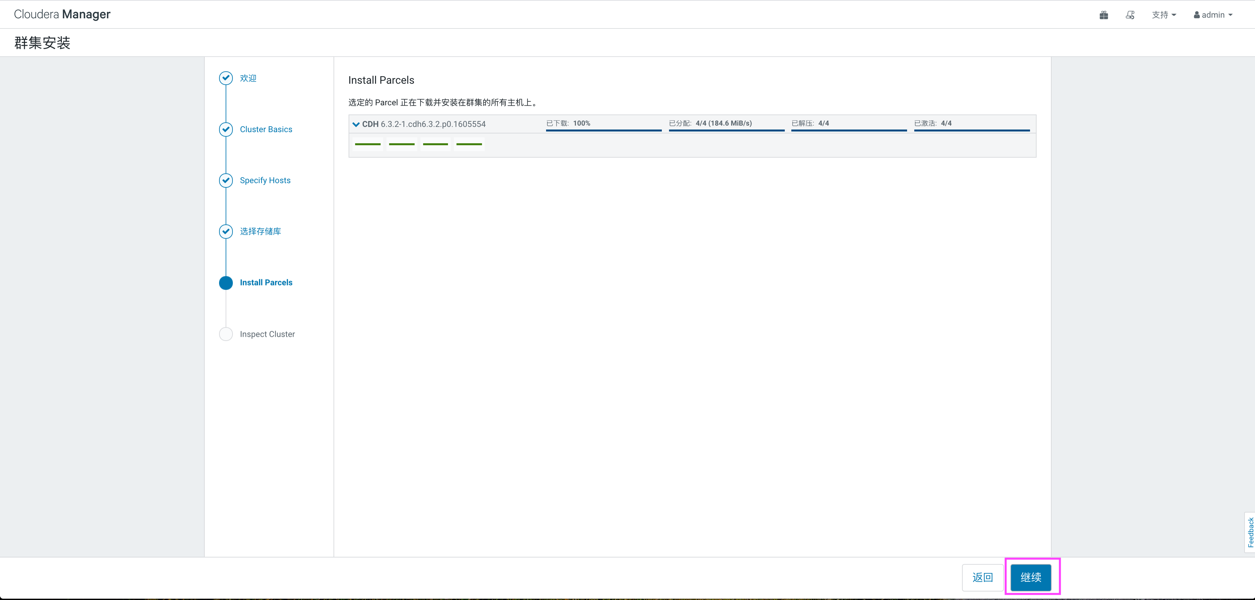Go to the Specify Hosts wizard step
1255x600 pixels.
[265, 180]
